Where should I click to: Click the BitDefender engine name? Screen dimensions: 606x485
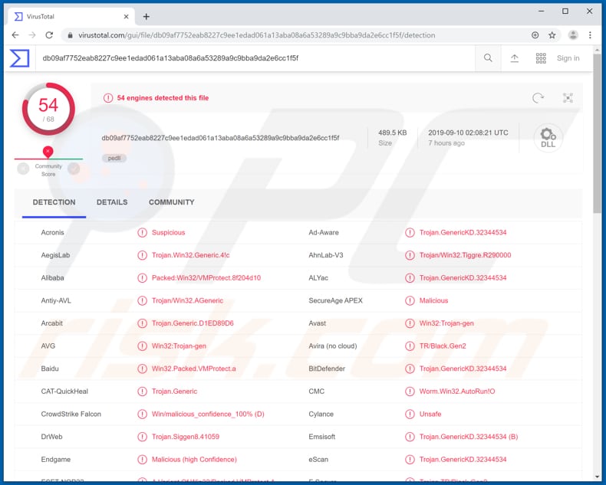tap(327, 369)
